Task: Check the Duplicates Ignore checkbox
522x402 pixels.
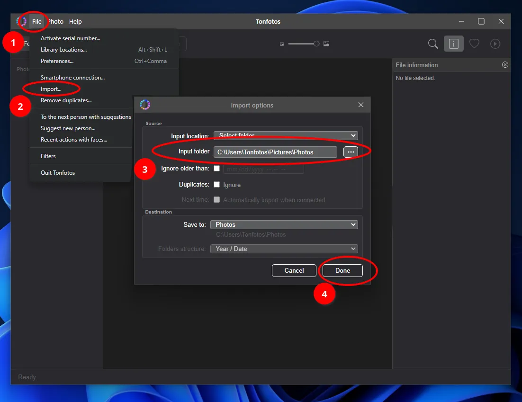Action: tap(217, 184)
